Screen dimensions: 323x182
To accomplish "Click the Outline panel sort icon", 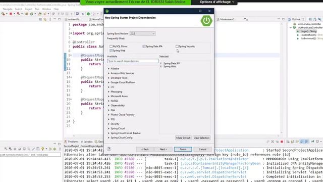I will click(315, 19).
